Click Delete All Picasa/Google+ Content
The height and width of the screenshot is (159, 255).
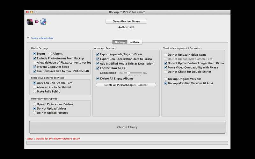coord(126,85)
